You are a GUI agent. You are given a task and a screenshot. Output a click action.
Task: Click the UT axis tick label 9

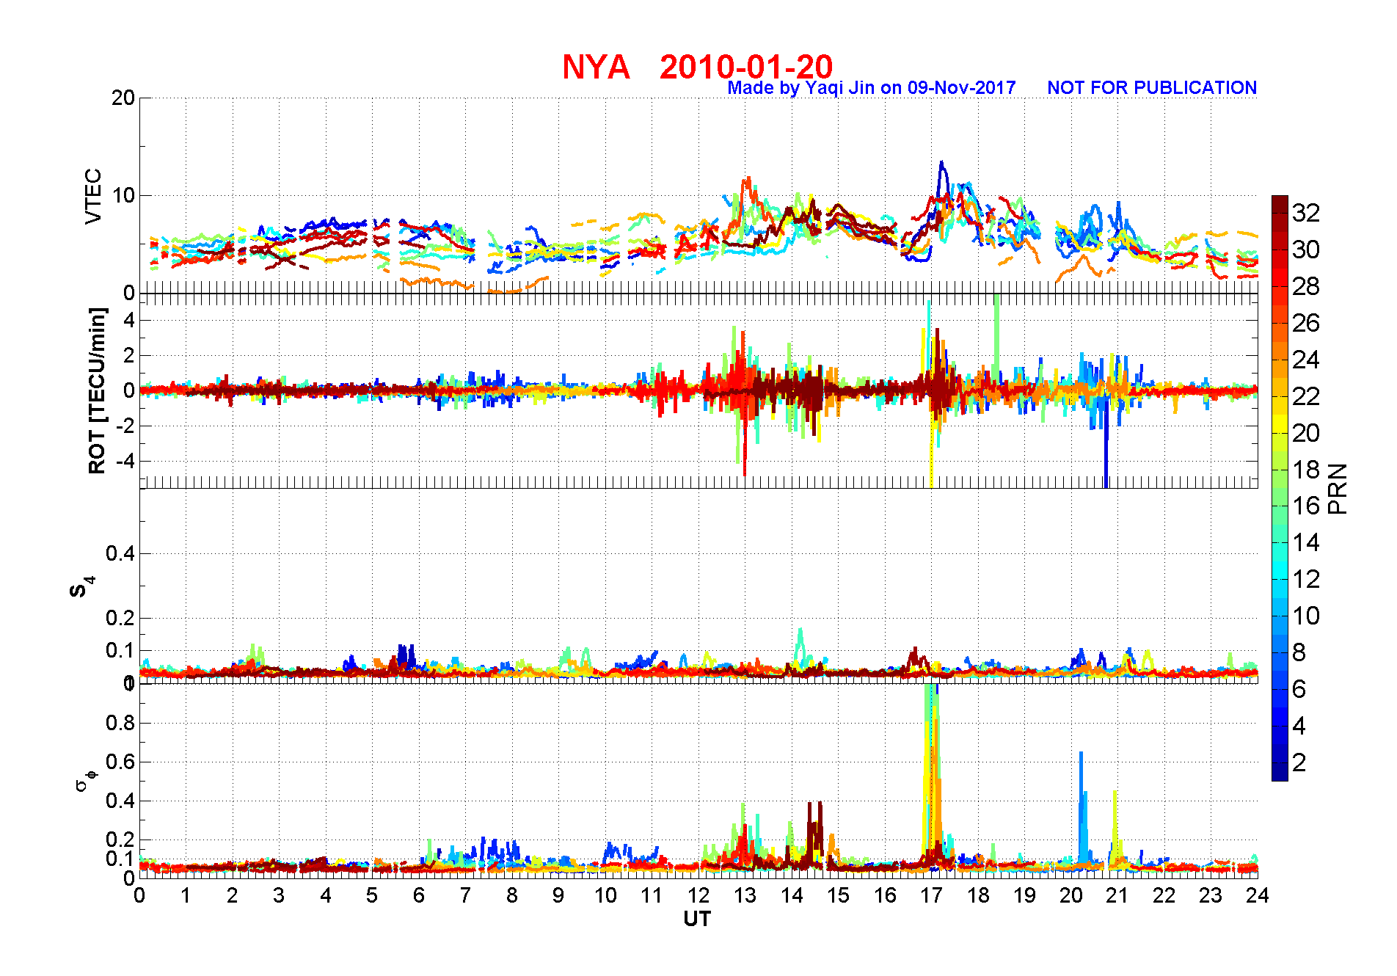click(558, 895)
